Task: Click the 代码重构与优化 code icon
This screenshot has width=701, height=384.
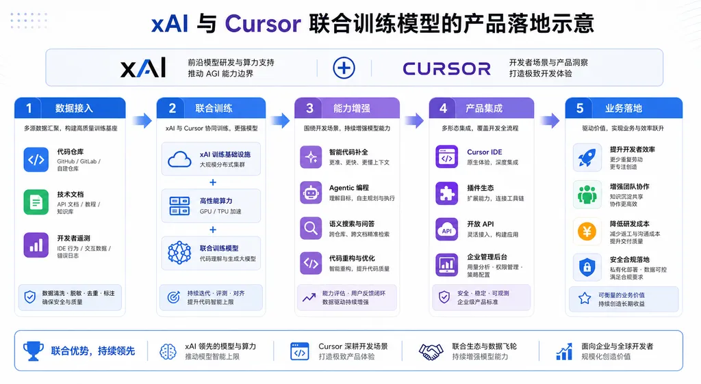Action: pyautogui.click(x=311, y=263)
